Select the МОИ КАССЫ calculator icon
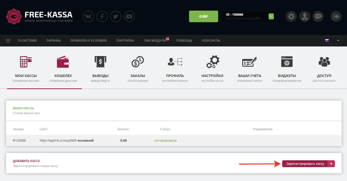The height and width of the screenshot is (181, 347). tap(26, 62)
